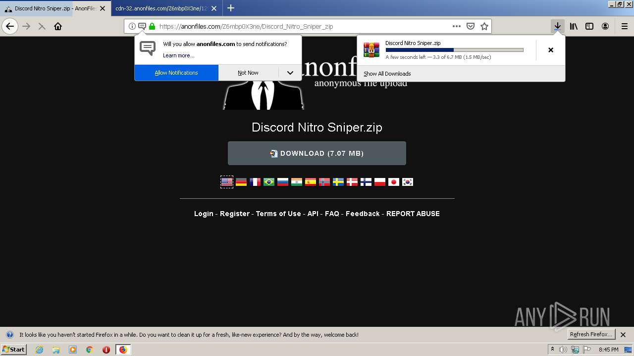Open the Windows Start menu
This screenshot has height=356, width=634.
(14, 349)
